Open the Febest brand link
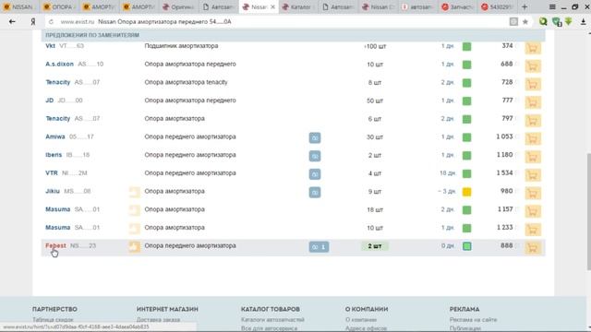Viewport: 591px width, 332px height. tap(55, 245)
